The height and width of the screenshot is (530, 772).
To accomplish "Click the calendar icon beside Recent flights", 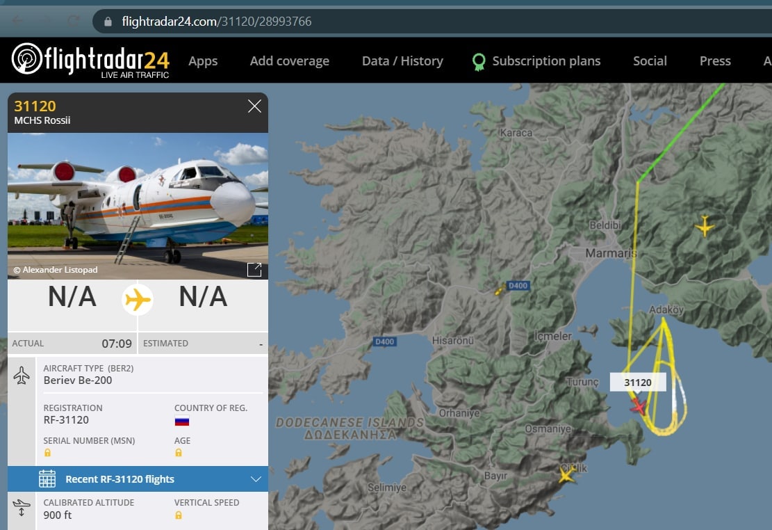I will [x=47, y=479].
